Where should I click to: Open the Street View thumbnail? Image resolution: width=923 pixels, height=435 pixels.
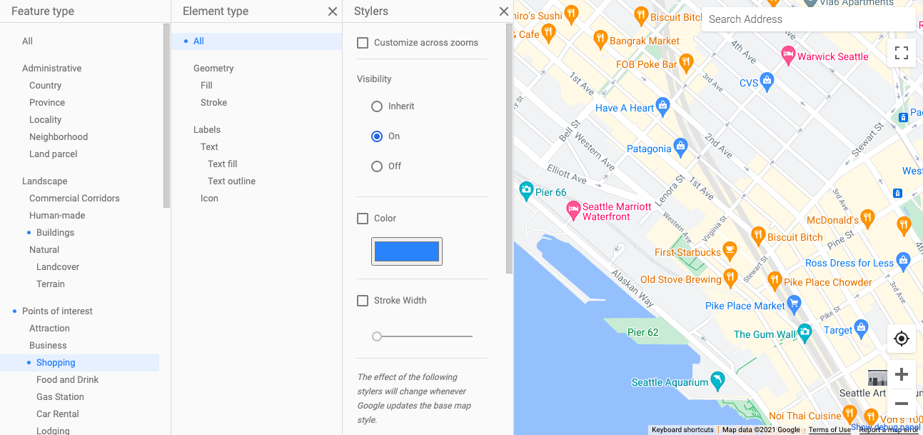click(877, 378)
